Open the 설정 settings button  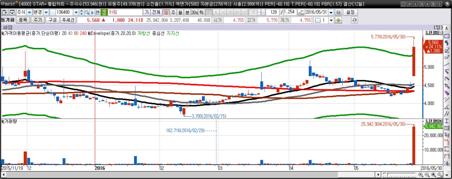tap(350, 12)
